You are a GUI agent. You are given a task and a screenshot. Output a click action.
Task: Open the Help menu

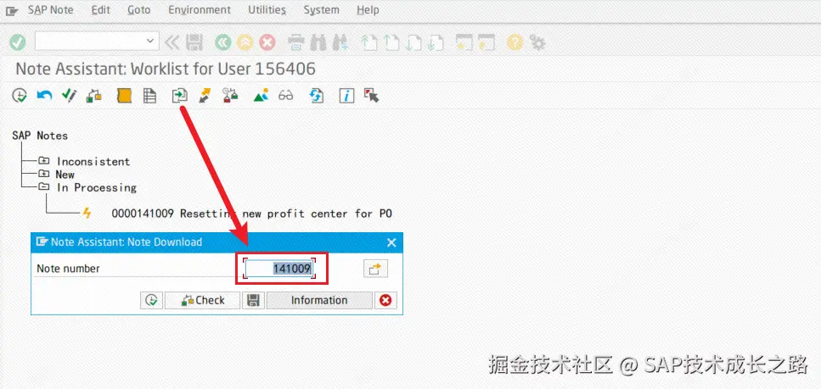click(x=368, y=10)
